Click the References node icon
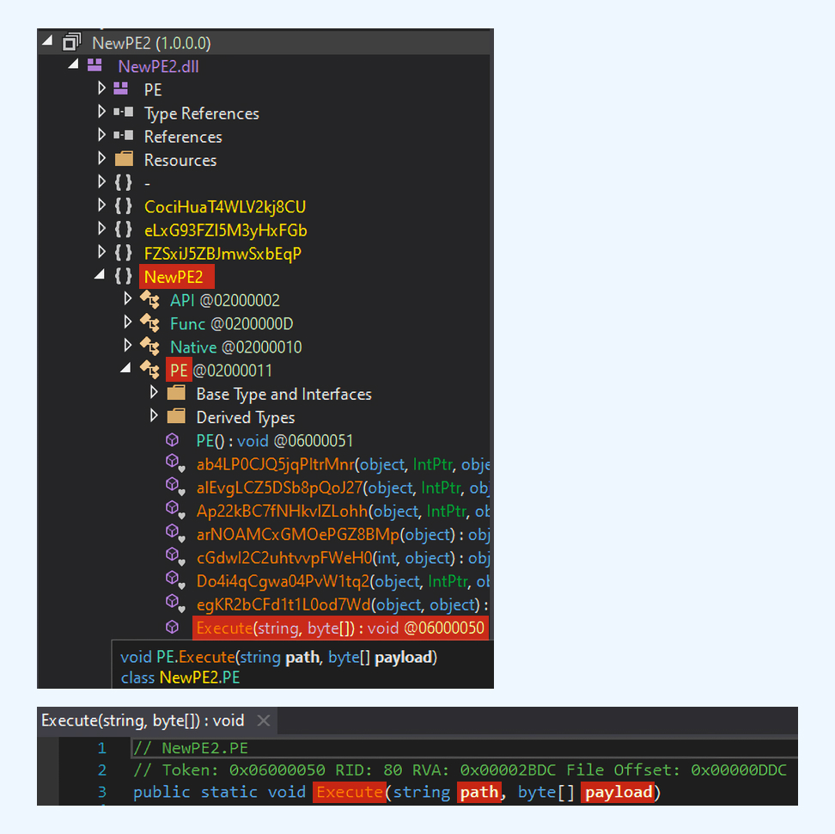The height and width of the screenshot is (834, 835). [x=123, y=135]
